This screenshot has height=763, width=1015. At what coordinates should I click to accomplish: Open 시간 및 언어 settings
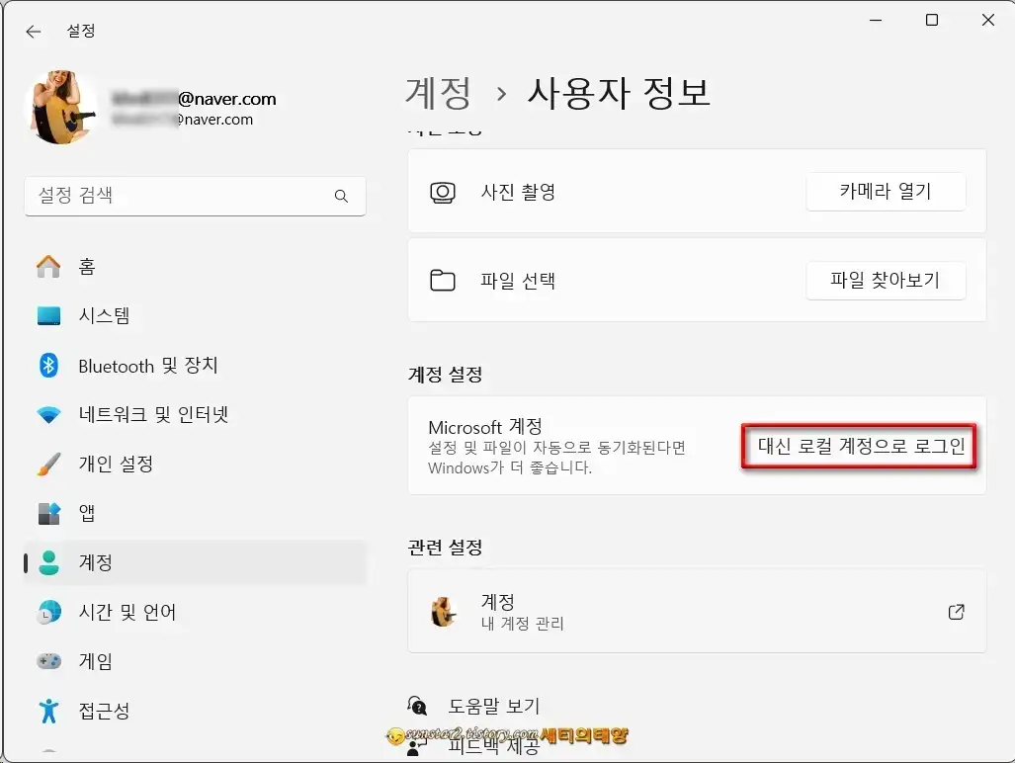click(127, 611)
